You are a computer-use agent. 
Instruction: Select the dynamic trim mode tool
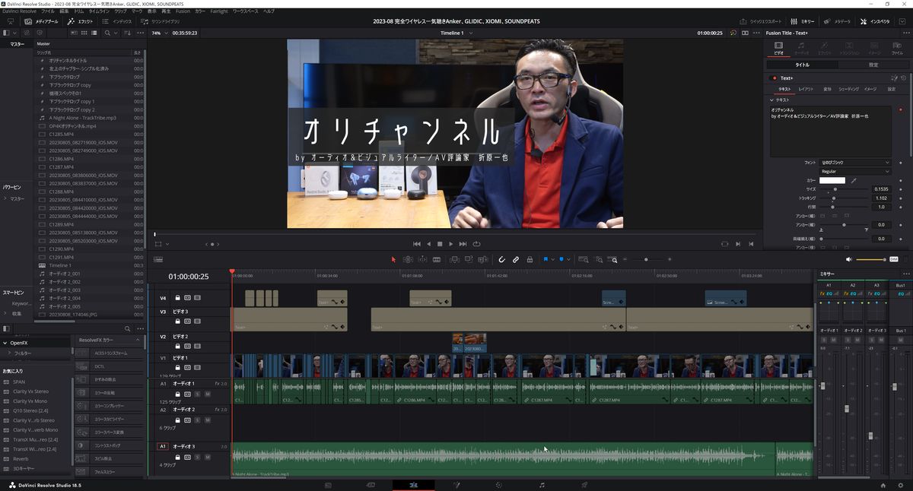tap(422, 259)
